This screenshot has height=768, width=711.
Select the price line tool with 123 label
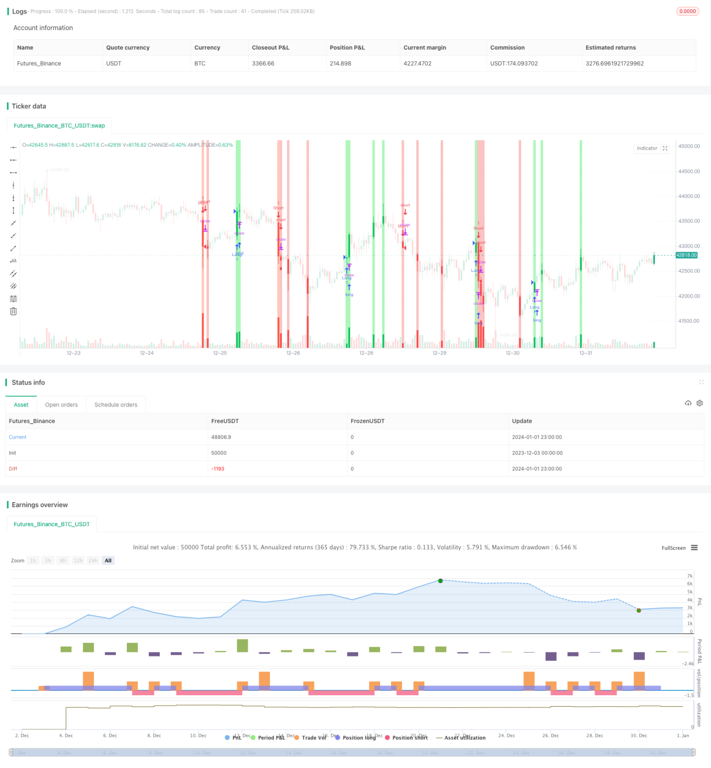13,261
